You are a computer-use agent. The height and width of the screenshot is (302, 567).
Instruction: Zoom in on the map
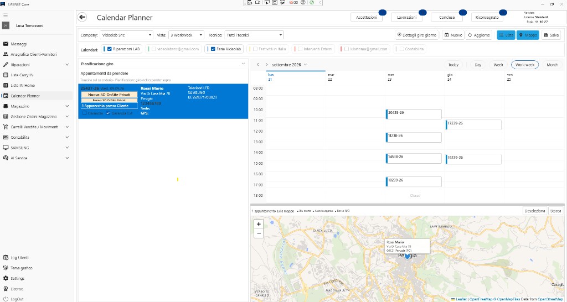pyautogui.click(x=259, y=224)
